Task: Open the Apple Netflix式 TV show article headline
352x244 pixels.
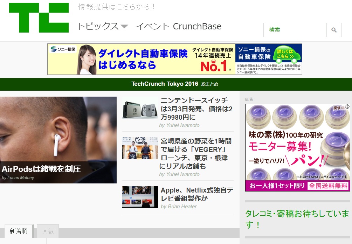Action: point(197,194)
